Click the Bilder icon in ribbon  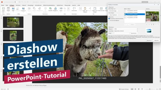click(13, 8)
